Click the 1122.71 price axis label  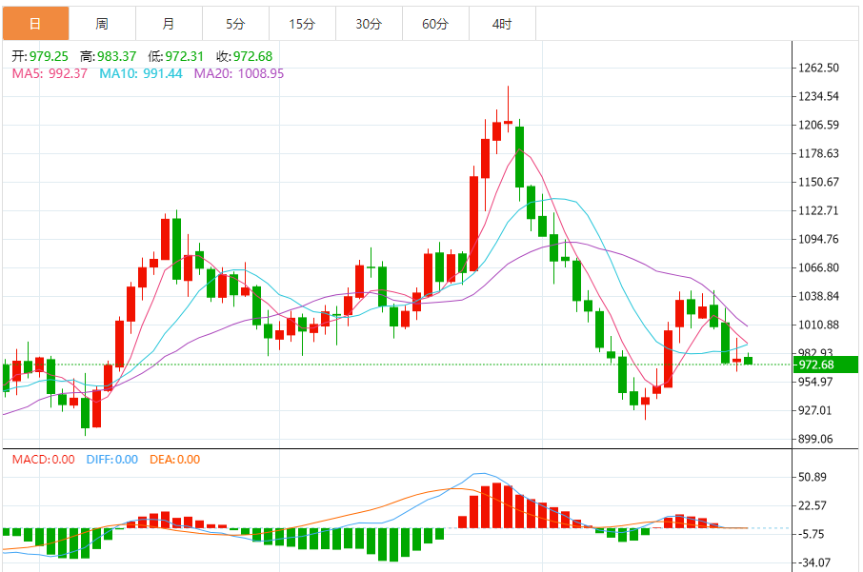tap(818, 210)
